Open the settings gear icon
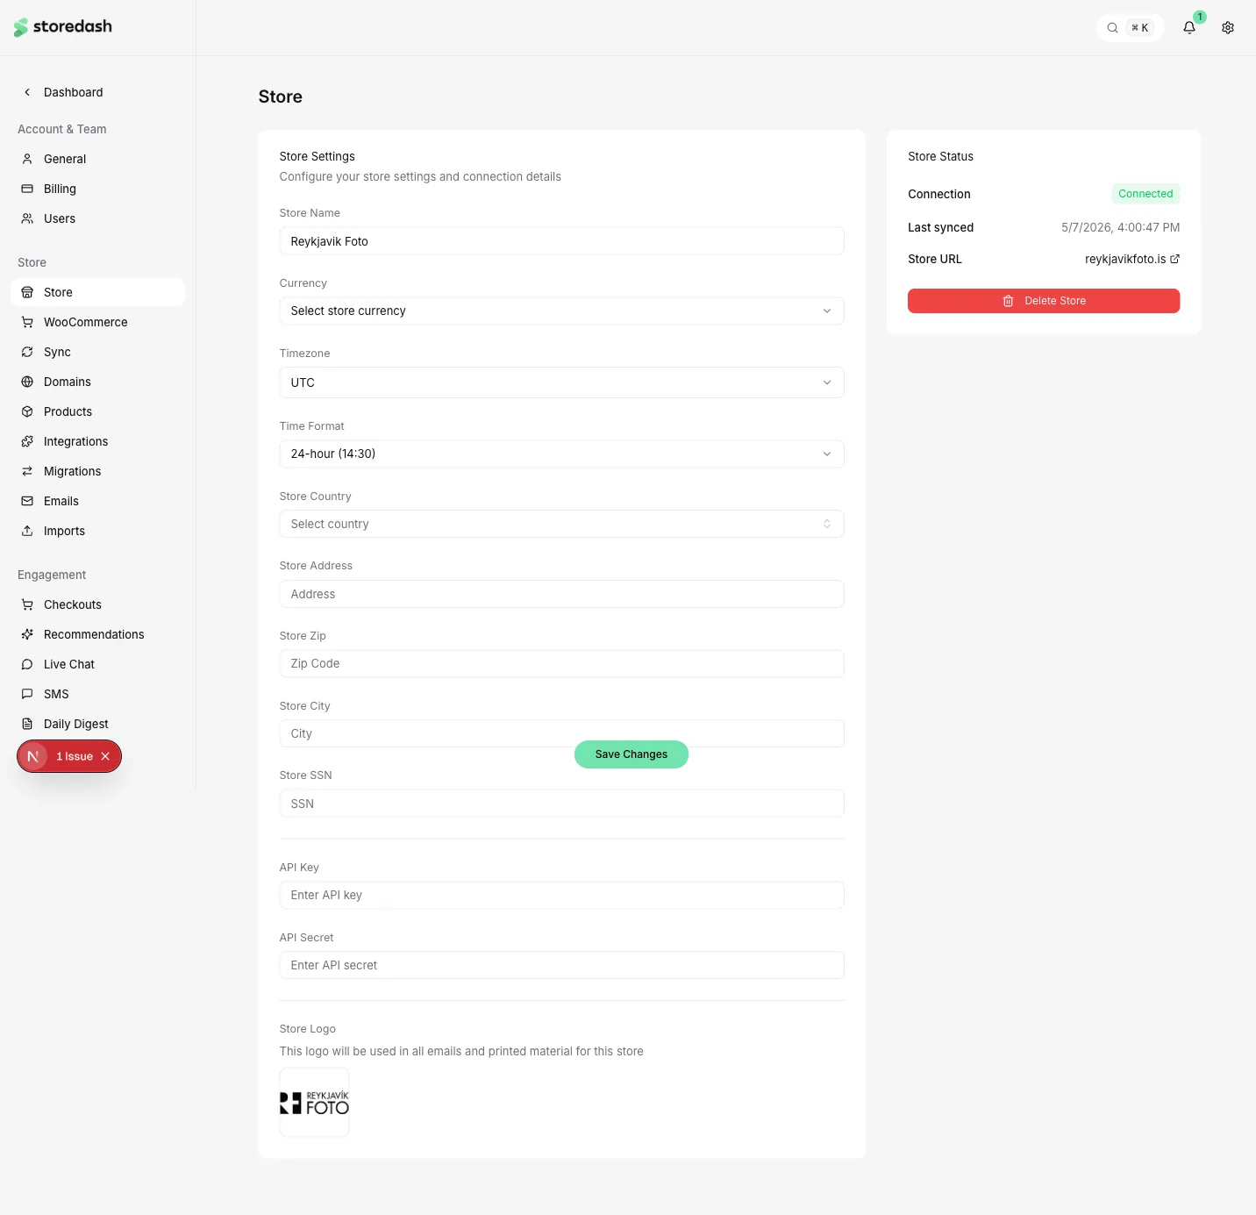 point(1228,27)
